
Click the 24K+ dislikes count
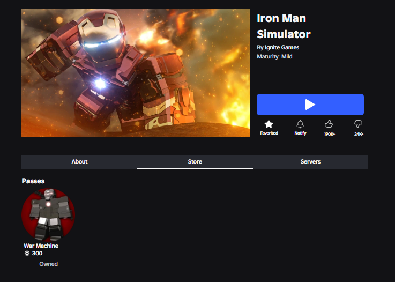[x=359, y=134]
